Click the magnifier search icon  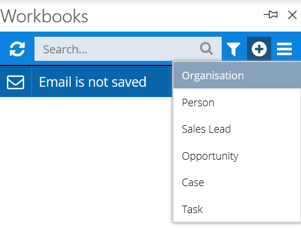[206, 49]
